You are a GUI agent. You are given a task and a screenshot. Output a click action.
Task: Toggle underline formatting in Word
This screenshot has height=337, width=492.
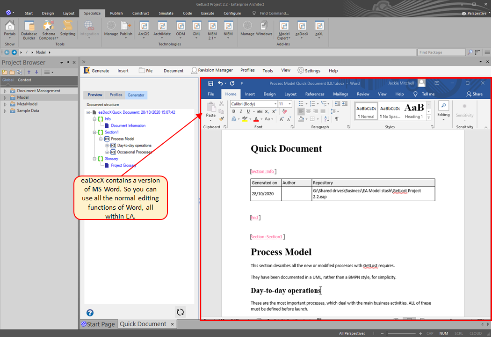pos(248,111)
